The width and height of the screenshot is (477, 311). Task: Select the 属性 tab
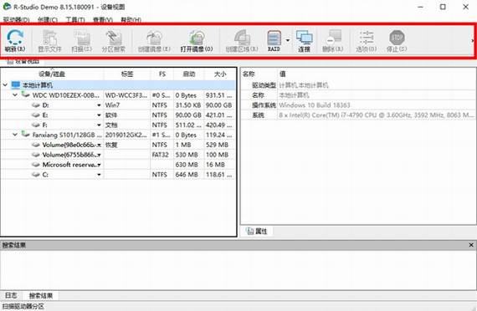pyautogui.click(x=257, y=232)
